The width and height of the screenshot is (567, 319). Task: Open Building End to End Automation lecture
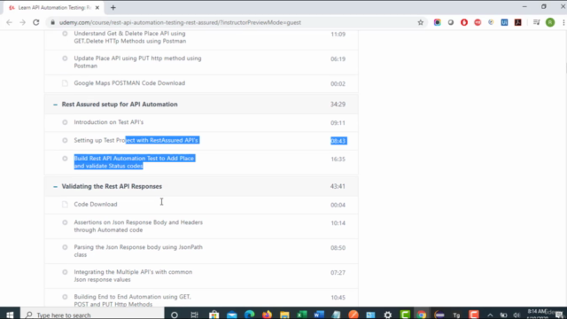point(132,300)
